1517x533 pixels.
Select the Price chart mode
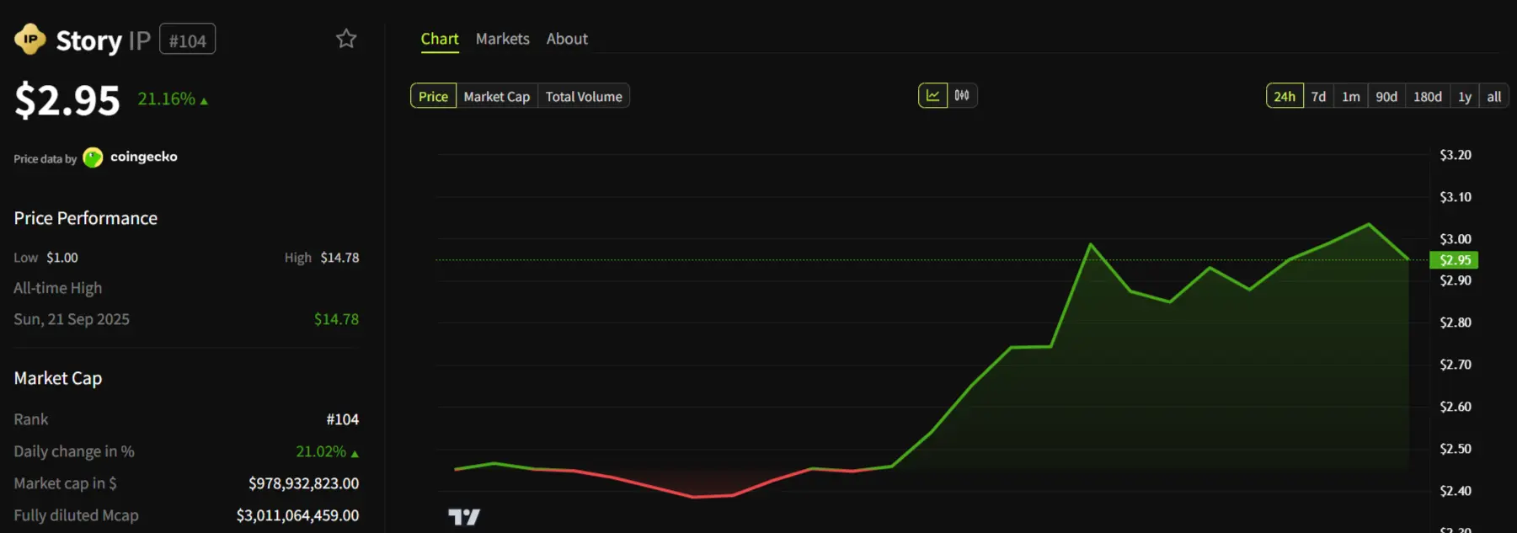click(x=433, y=96)
